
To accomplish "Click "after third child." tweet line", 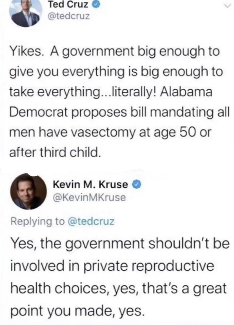I will pos(54,152).
